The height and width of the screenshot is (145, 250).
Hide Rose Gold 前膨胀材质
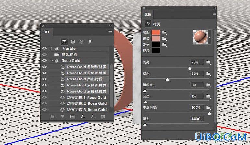(x=44, y=67)
